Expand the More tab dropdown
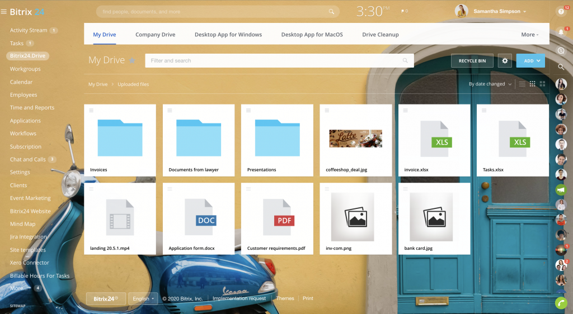Screen dimensions: 573x314 [529, 35]
